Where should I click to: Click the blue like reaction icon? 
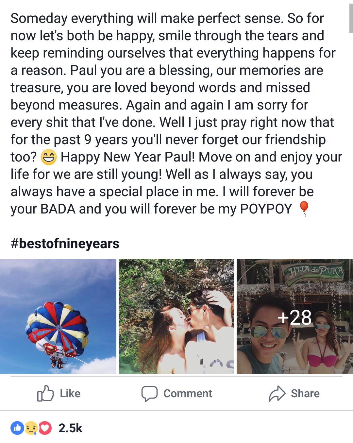tap(17, 428)
